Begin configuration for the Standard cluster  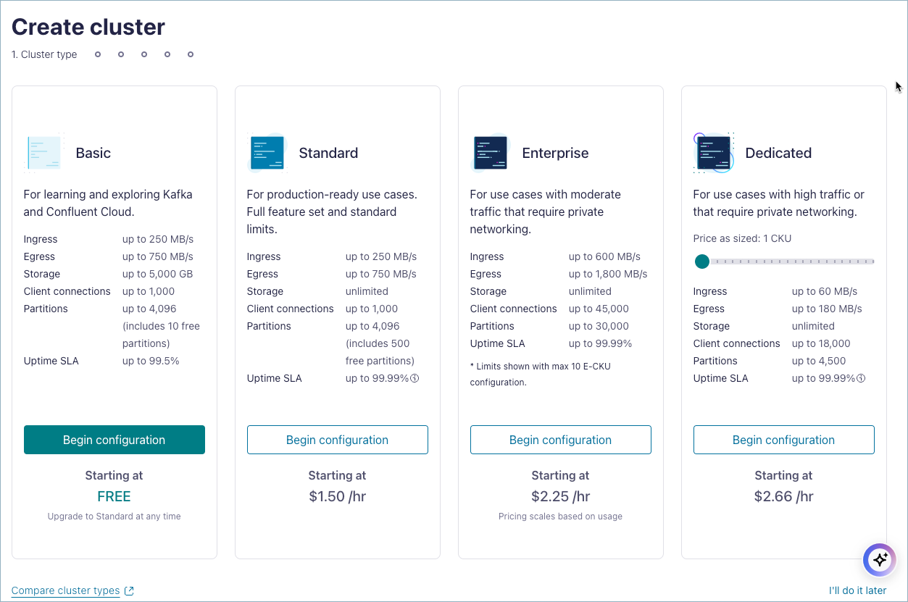tap(337, 439)
